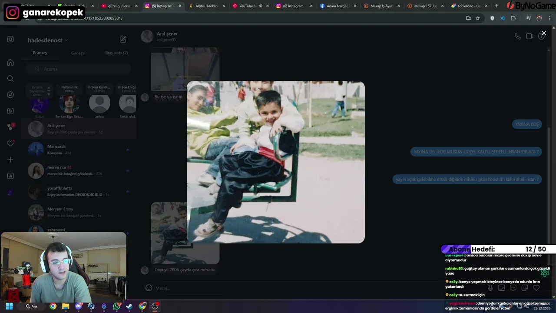
Task: Open Windows taskbar search Ara
Action: tap(32, 306)
